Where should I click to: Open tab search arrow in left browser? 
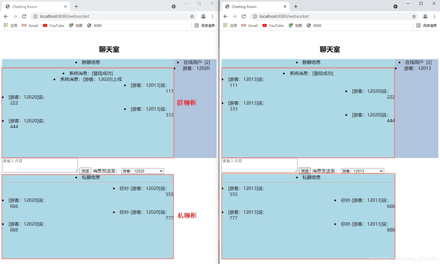pyautogui.click(x=174, y=7)
